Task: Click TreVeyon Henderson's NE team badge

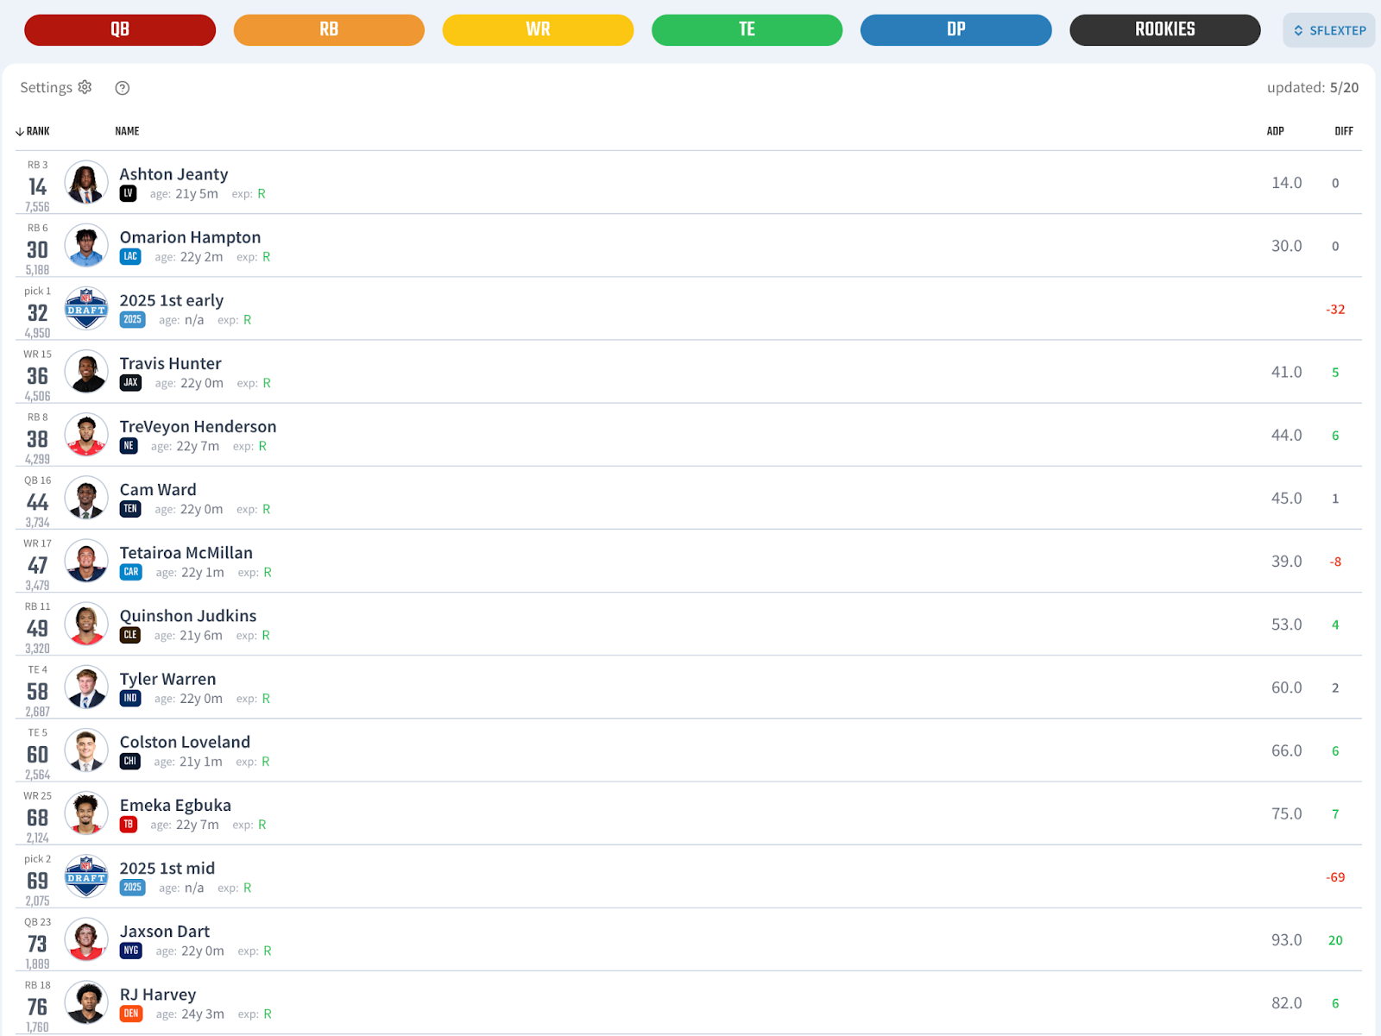Action: (x=129, y=446)
